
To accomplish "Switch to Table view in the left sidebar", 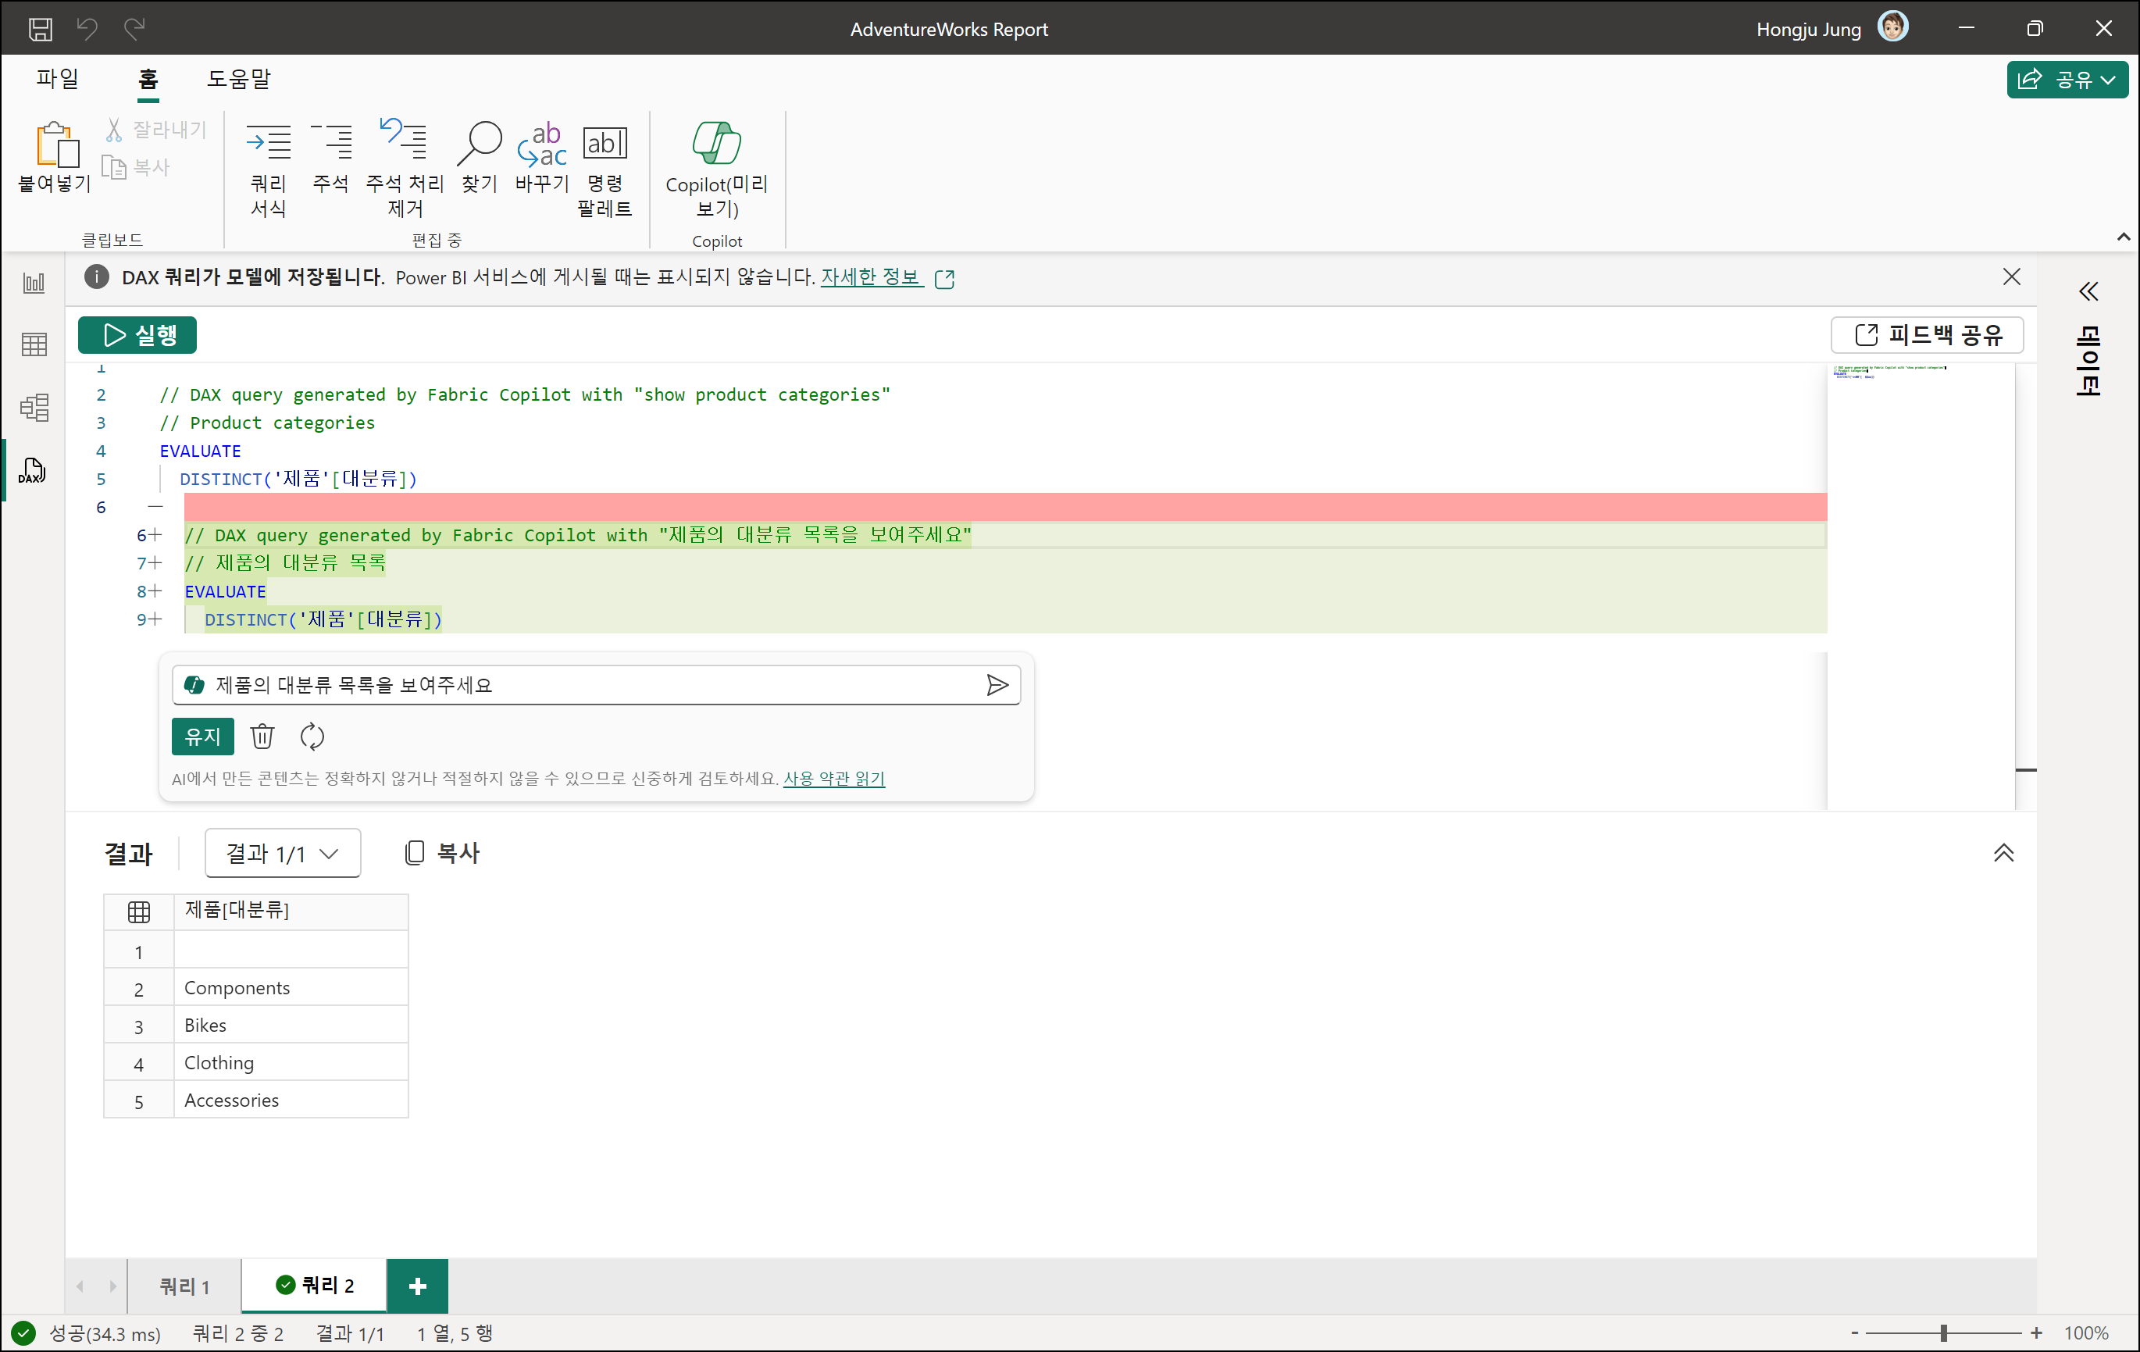I will [34, 345].
